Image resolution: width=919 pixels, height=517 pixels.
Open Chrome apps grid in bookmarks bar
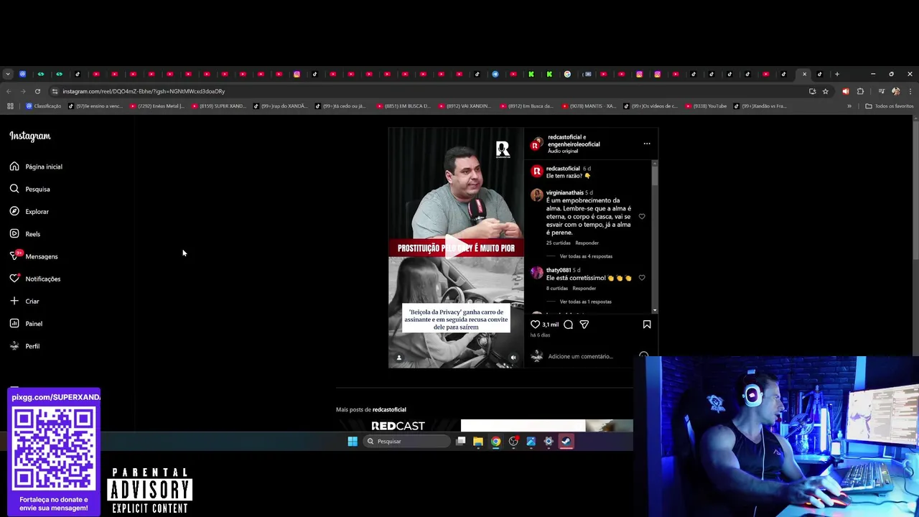click(x=10, y=106)
